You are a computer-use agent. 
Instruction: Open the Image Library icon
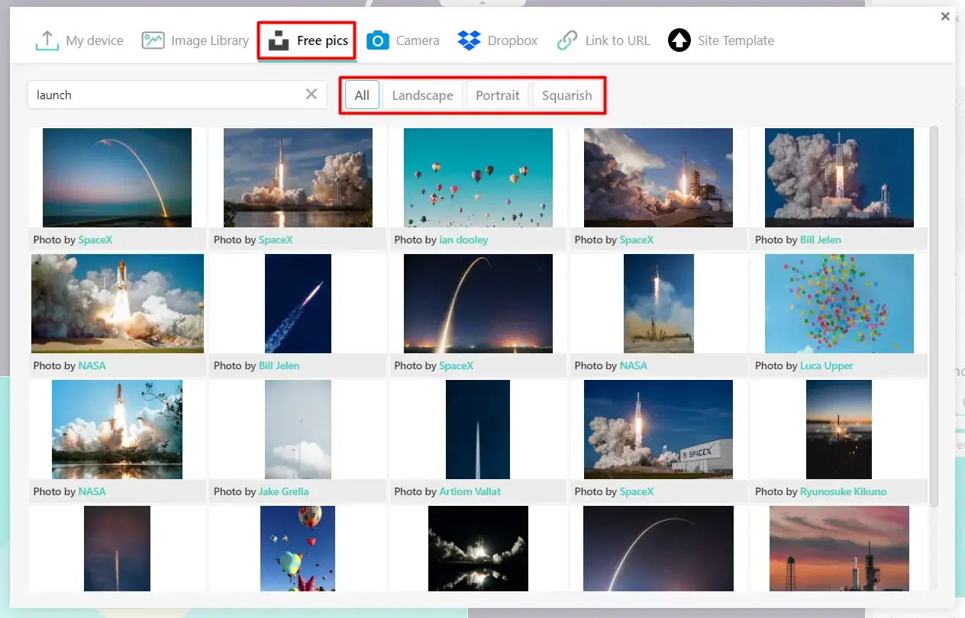coord(153,40)
